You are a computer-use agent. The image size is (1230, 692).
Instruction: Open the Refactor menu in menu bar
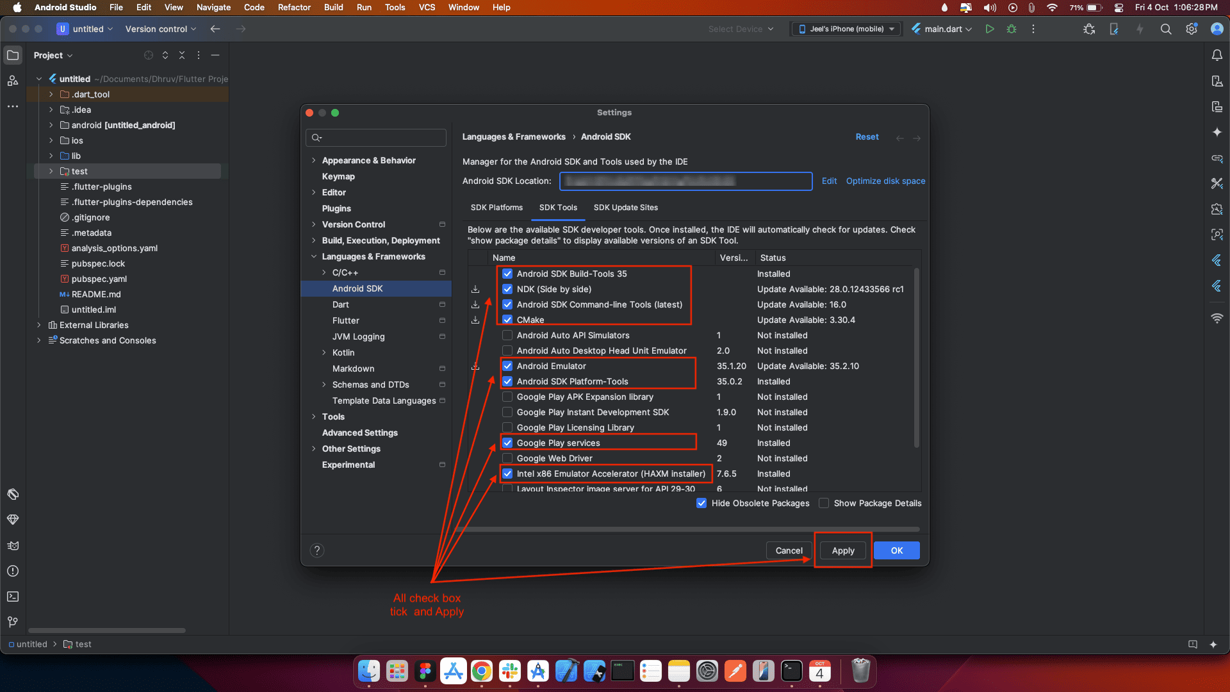pyautogui.click(x=294, y=7)
